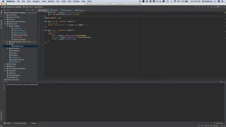Collapse the hello-world folder
Image resolution: width=226 pixels, height=127 pixels.
(x=5, y=24)
